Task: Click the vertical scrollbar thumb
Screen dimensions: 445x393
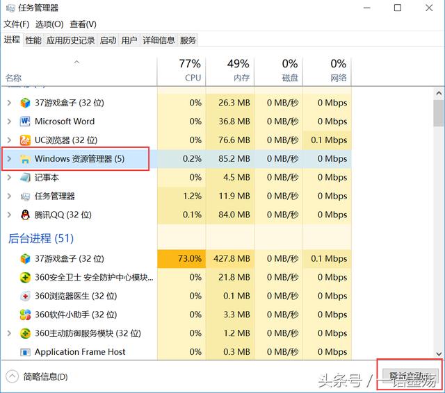Action: 439,112
